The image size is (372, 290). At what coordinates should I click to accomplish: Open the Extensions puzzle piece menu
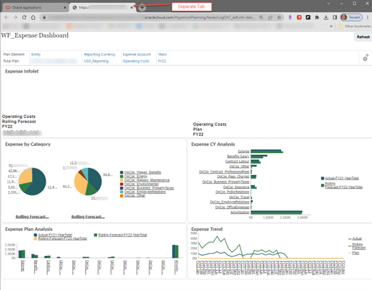coord(317,17)
